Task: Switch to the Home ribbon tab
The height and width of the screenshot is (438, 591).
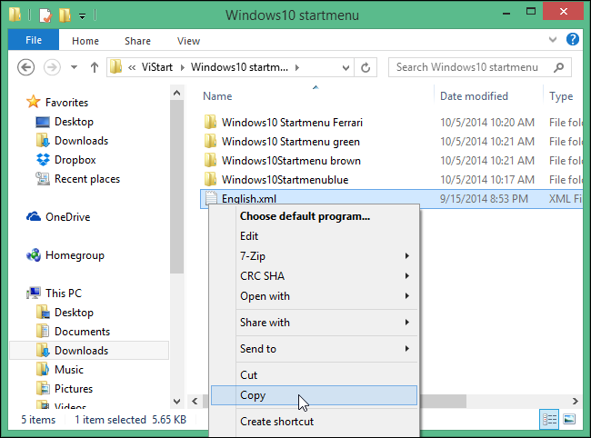Action: (85, 41)
